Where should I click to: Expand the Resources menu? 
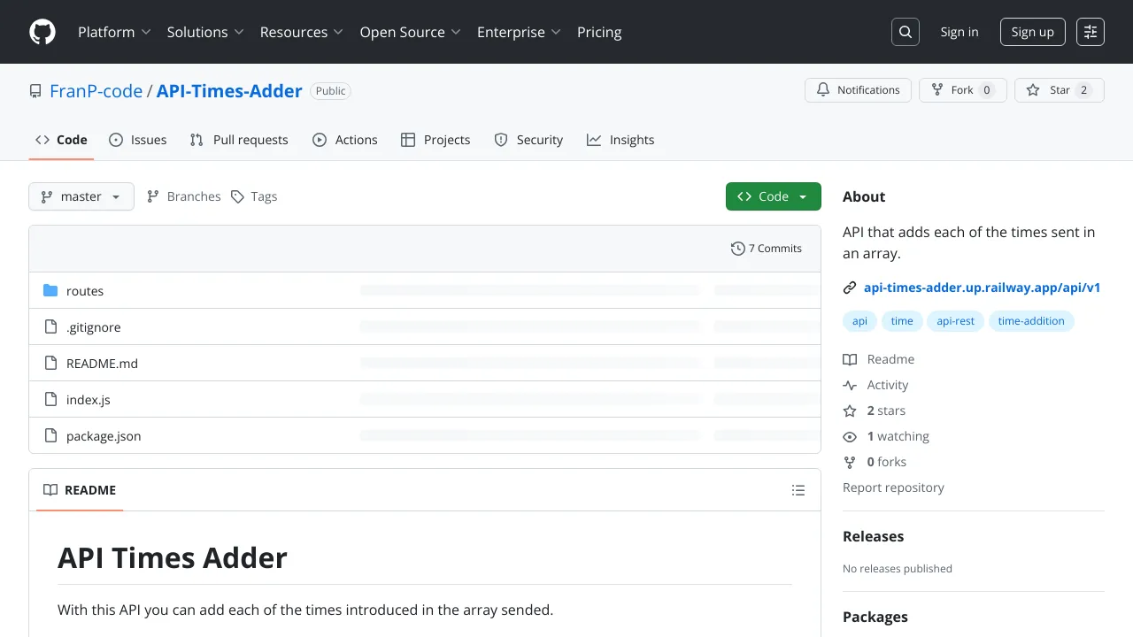click(x=301, y=32)
